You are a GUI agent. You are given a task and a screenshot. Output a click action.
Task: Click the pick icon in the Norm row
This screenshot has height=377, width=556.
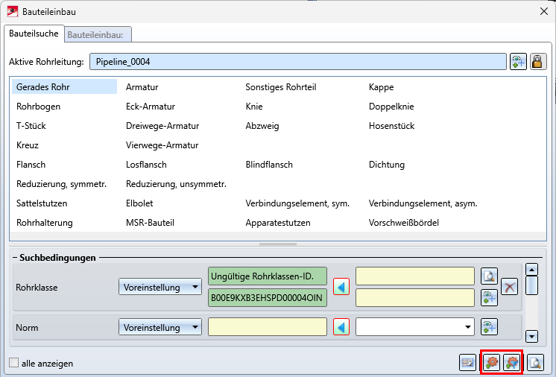tap(489, 327)
